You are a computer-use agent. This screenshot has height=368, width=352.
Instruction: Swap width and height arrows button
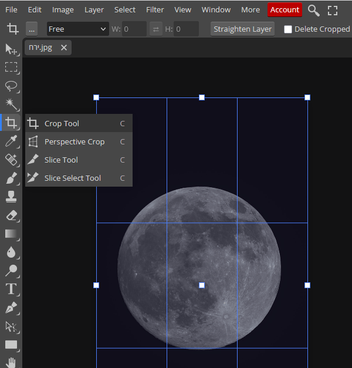click(156, 29)
